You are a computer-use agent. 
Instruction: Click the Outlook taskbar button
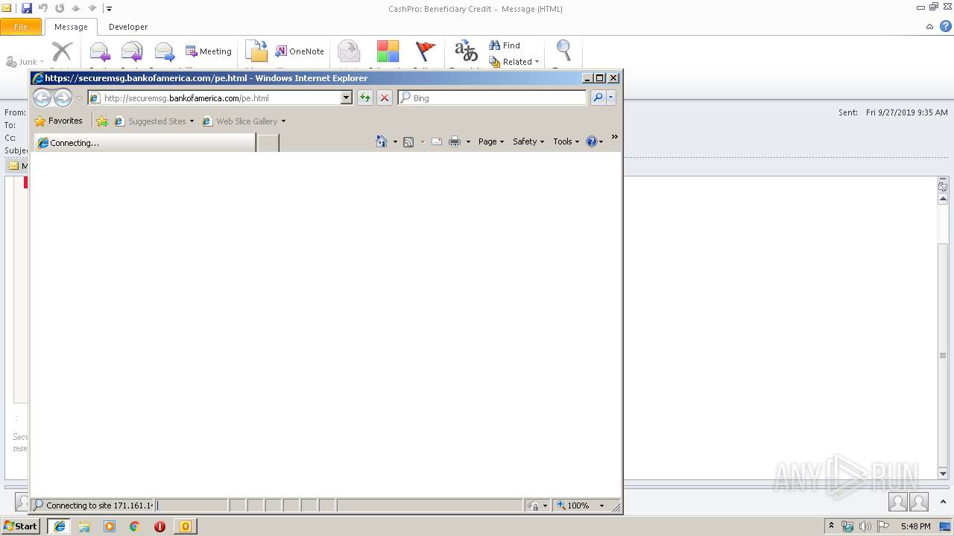pyautogui.click(x=185, y=526)
